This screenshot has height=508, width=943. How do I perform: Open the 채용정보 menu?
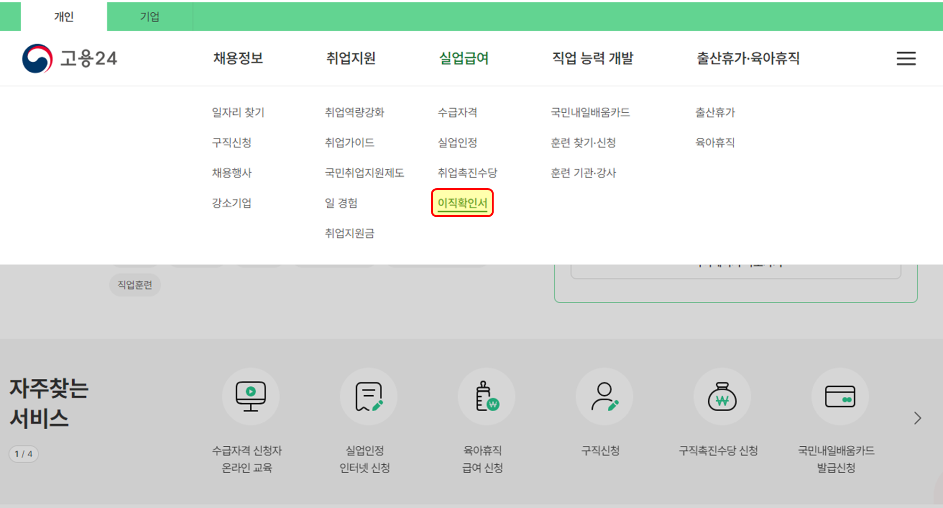(238, 58)
